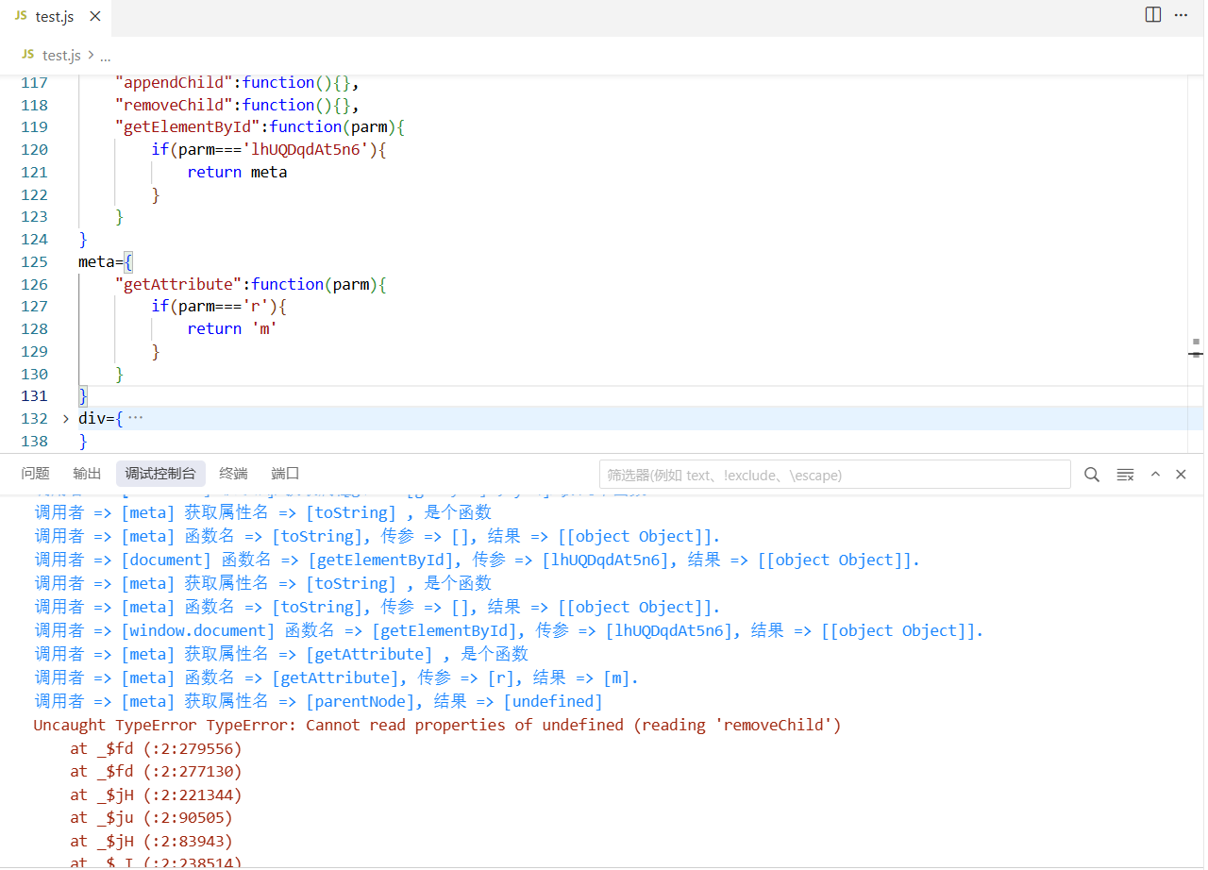Click the debug console filter input box
The height and width of the screenshot is (870, 1208).
click(x=834, y=475)
